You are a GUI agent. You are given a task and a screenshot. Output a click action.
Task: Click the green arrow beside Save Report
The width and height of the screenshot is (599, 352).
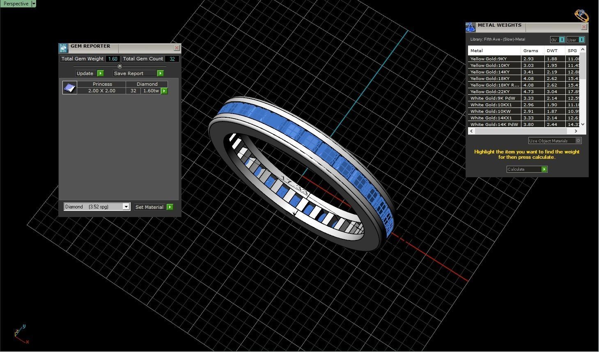[x=161, y=73]
